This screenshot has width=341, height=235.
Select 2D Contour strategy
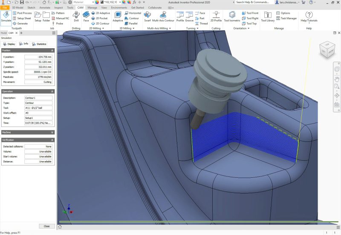(x=100, y=23)
